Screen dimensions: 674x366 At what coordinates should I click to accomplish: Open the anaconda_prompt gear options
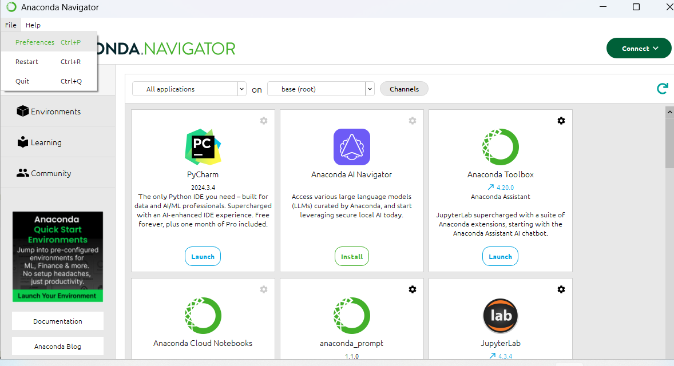pyautogui.click(x=413, y=289)
